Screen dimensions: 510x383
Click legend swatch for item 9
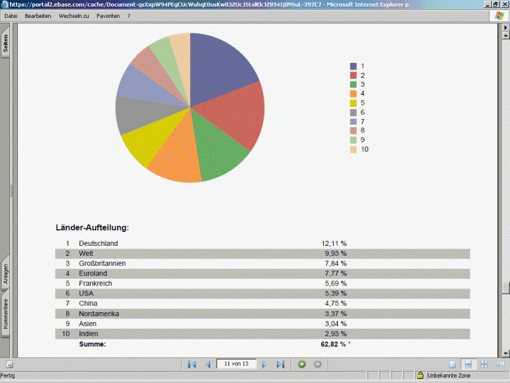point(353,140)
